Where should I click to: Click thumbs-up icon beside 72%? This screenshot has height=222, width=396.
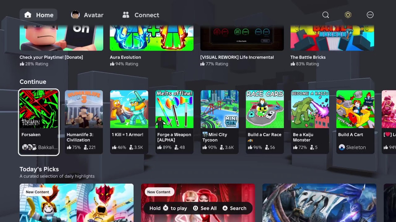coord(295,147)
